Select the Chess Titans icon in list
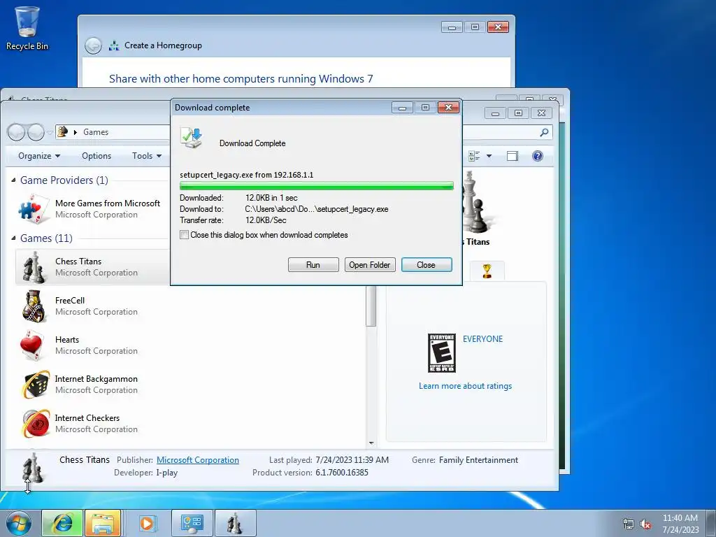This screenshot has height=537, width=716. pyautogui.click(x=34, y=268)
